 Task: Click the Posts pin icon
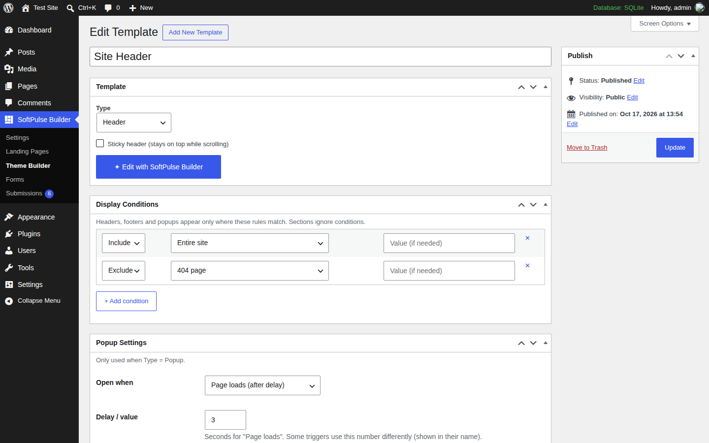point(9,52)
